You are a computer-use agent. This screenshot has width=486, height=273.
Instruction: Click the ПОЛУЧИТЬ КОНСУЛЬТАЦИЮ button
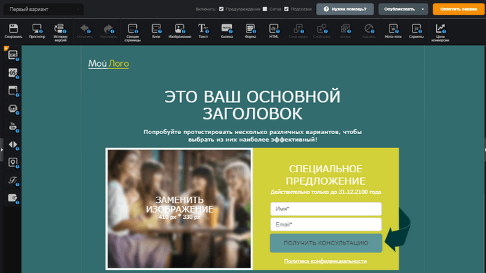click(x=326, y=243)
